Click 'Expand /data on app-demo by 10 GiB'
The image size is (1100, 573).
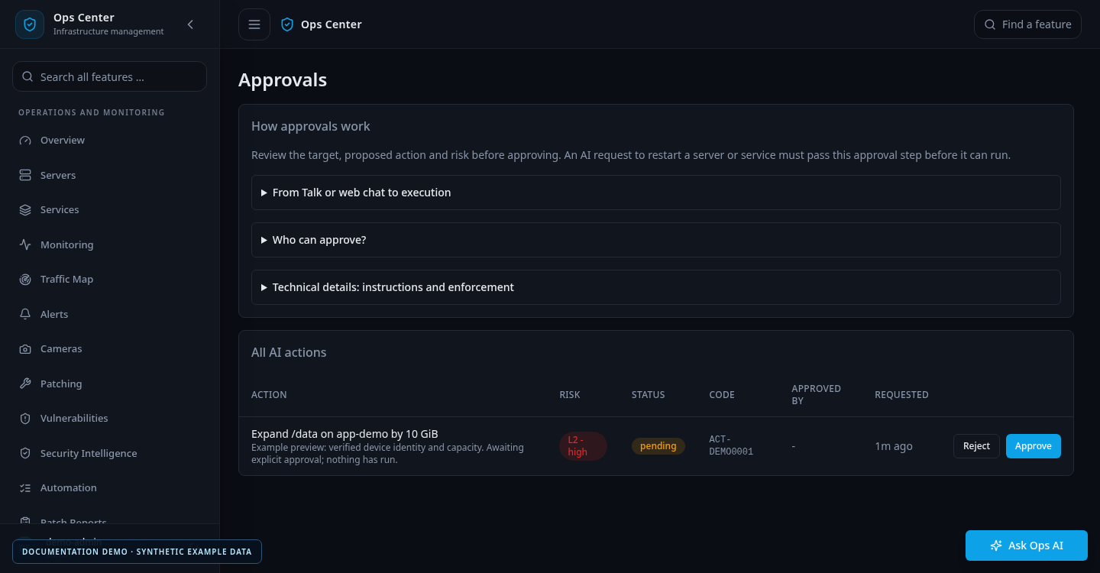(x=345, y=434)
